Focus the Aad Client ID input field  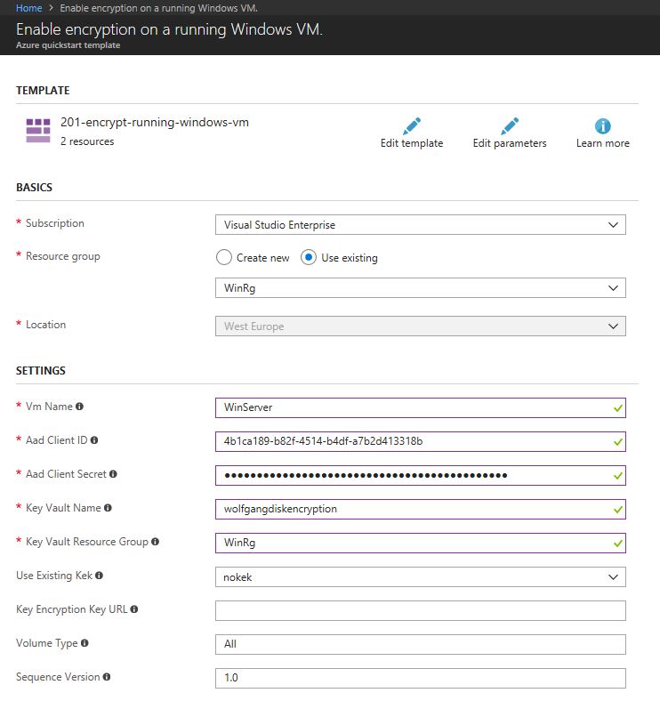point(421,442)
